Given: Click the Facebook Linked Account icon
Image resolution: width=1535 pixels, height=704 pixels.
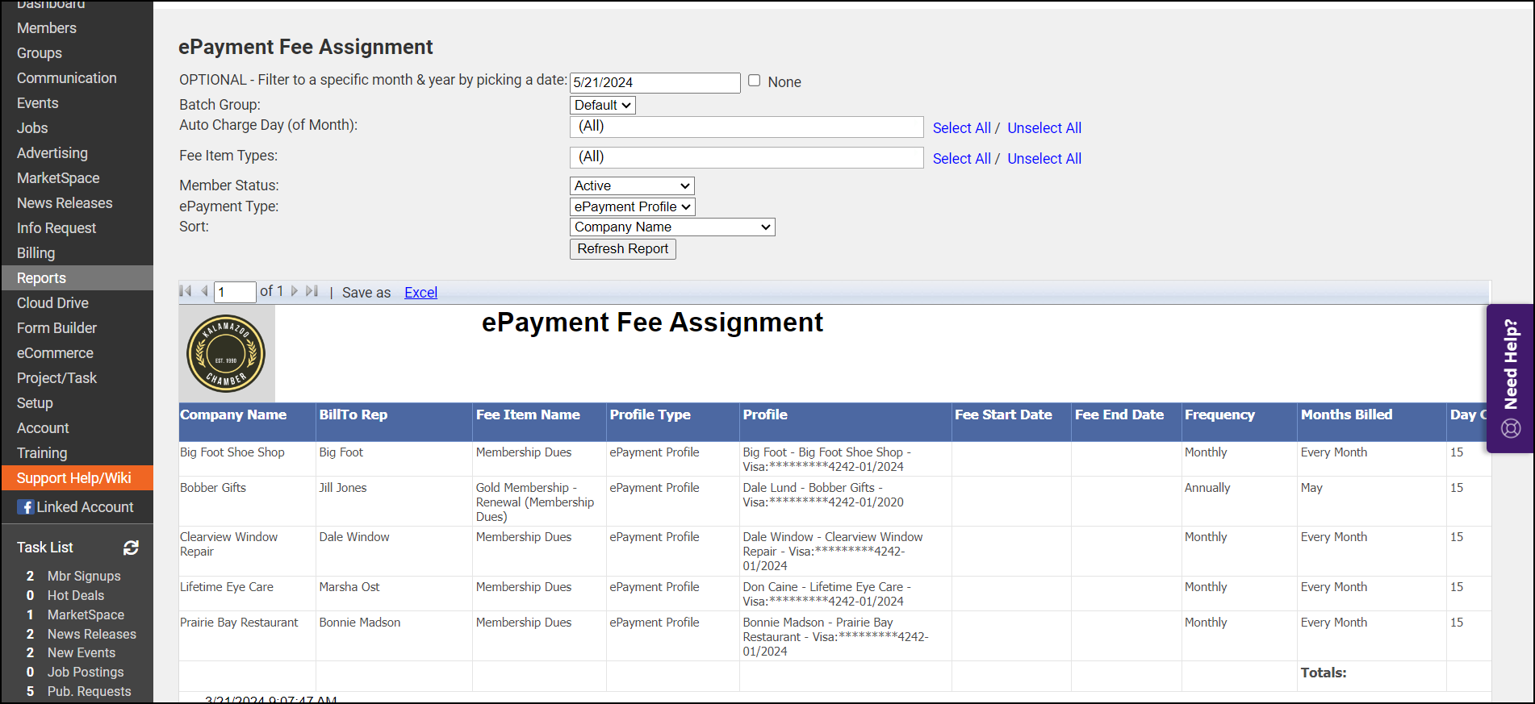Looking at the screenshot, I should tap(27, 507).
